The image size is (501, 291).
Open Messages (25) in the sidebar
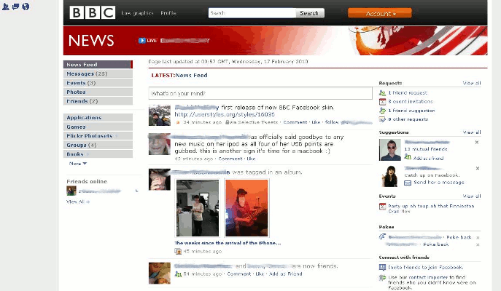[98, 73]
